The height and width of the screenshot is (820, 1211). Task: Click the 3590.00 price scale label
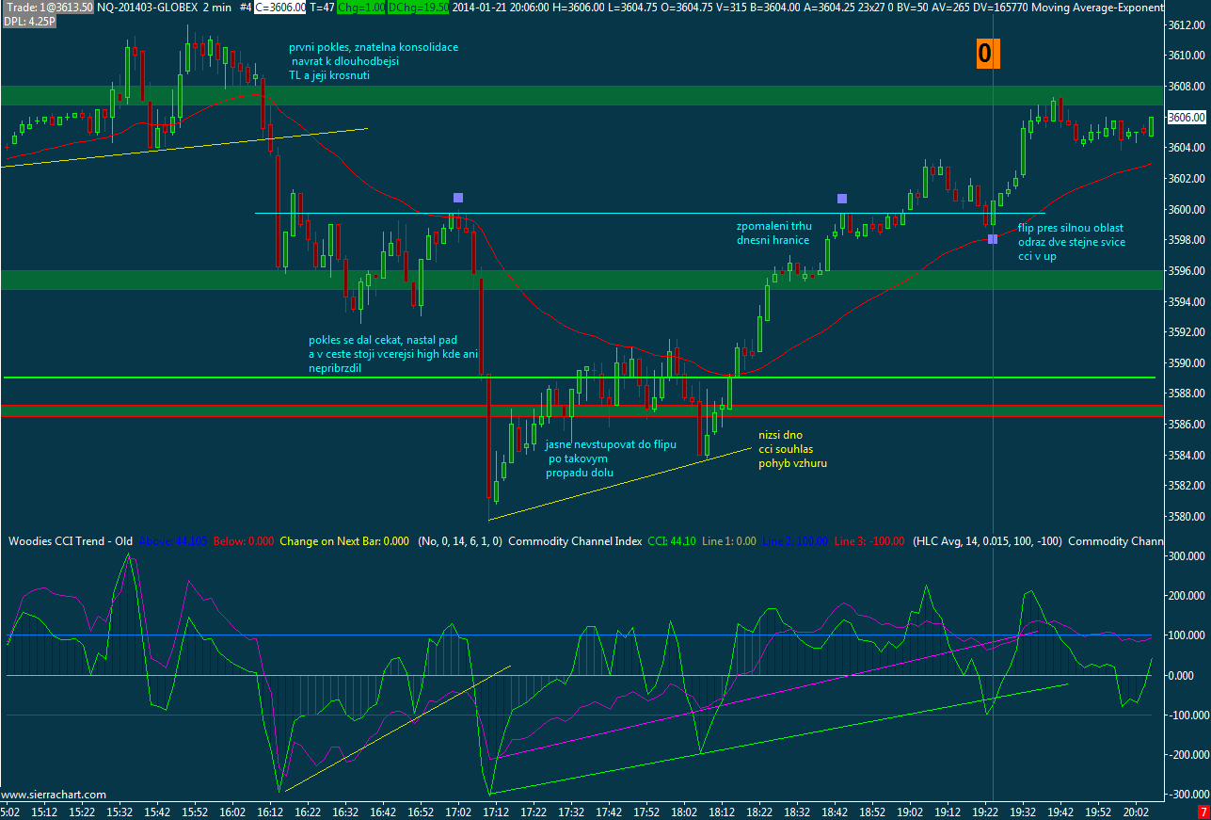tap(1188, 362)
